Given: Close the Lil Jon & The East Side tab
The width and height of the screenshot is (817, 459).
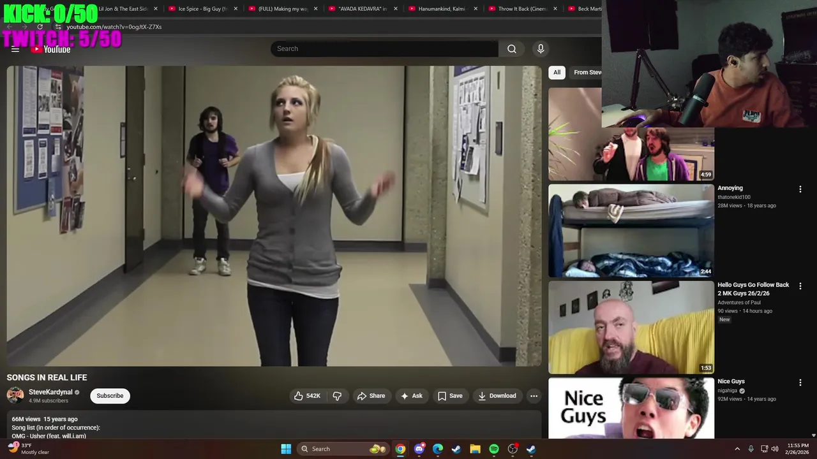Looking at the screenshot, I should [x=156, y=9].
